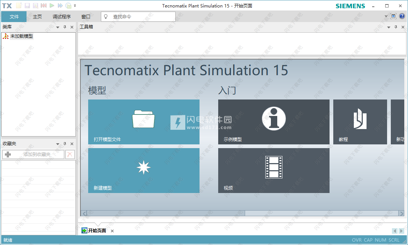Pin the 类库 panel
This screenshot has width=408, height=245.
65,27
